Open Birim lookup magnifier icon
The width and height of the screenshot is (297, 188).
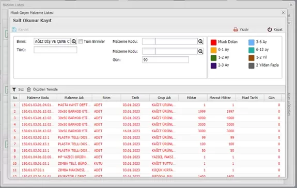tap(74, 41)
